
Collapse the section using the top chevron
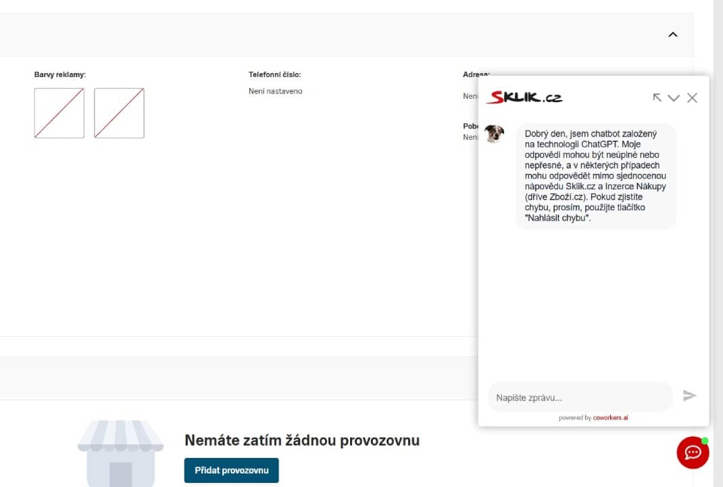[x=672, y=34]
